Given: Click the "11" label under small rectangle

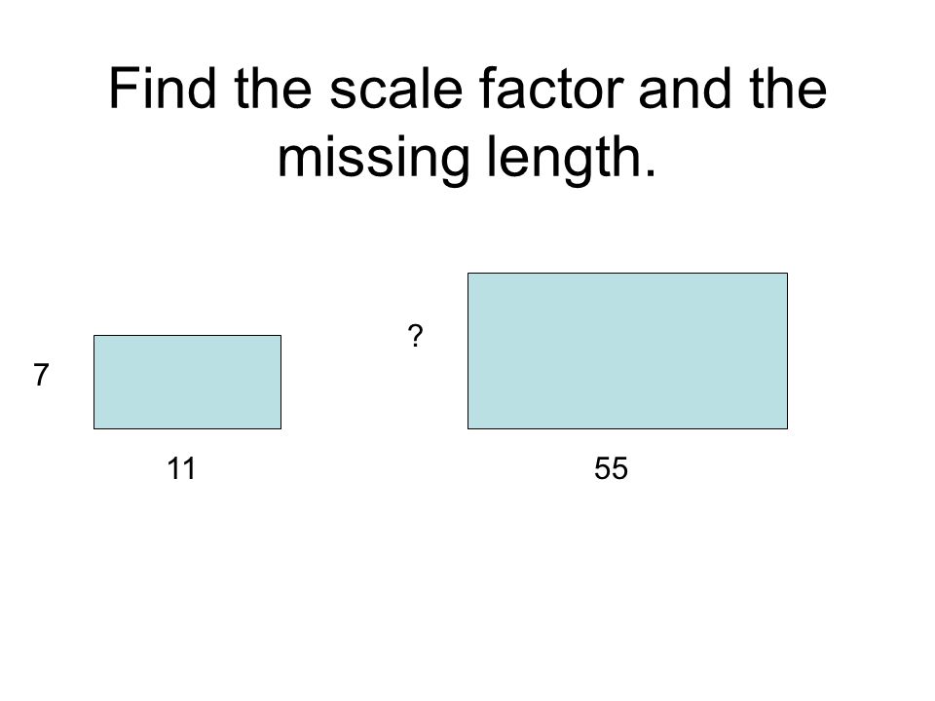Looking at the screenshot, I should pyautogui.click(x=181, y=468).
